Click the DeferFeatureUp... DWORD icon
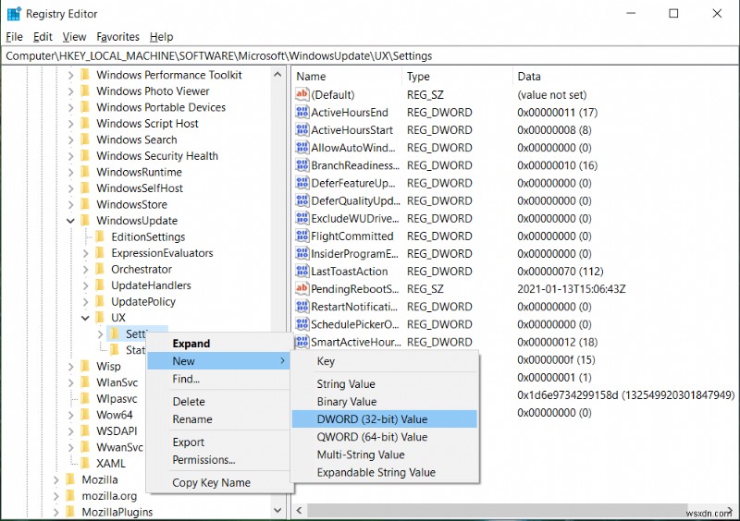Viewport: 740px width, 521px height. (x=302, y=183)
